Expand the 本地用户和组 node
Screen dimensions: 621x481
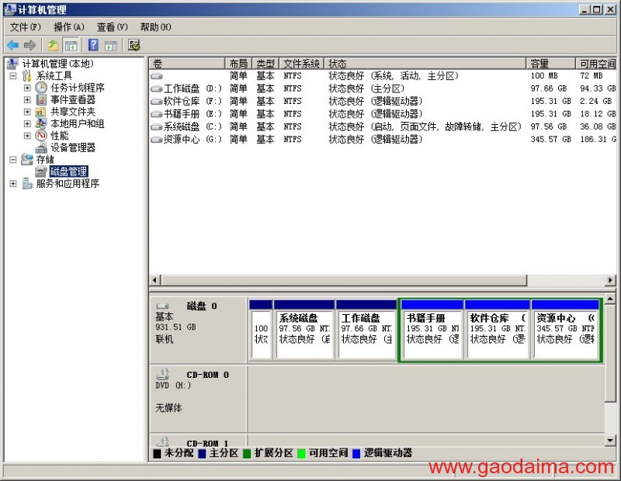click(27, 123)
